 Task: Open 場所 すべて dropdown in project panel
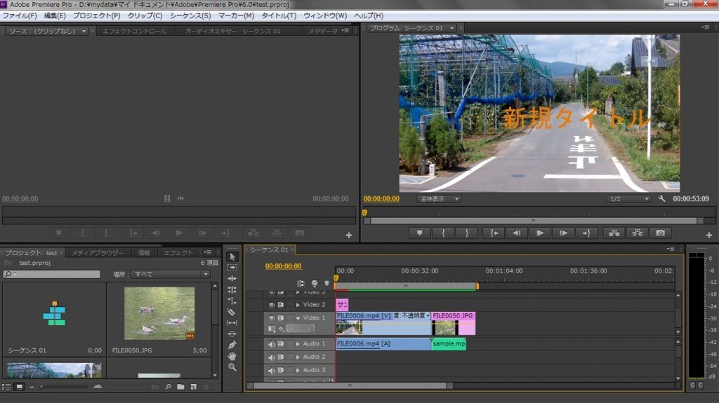171,274
